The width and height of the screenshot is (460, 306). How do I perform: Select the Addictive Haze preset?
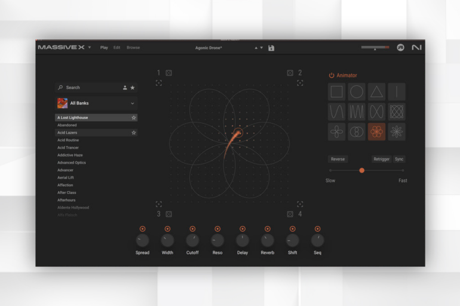(96, 155)
